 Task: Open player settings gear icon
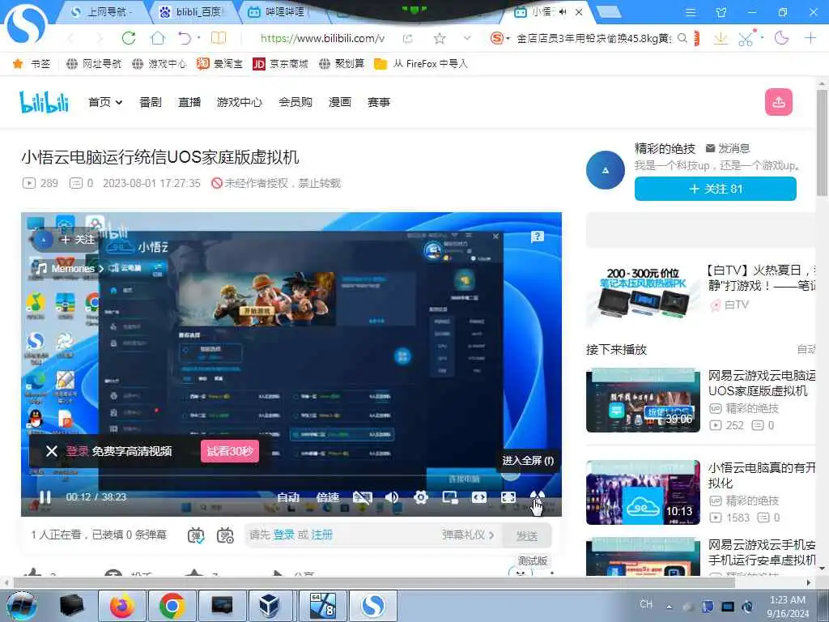tap(421, 497)
